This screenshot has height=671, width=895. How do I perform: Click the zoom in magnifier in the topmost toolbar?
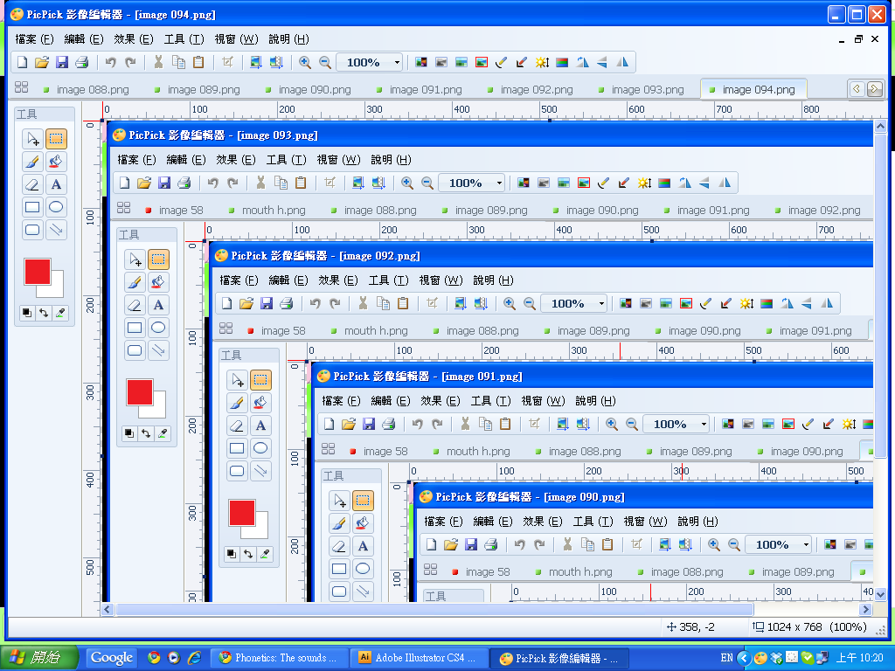coord(305,62)
